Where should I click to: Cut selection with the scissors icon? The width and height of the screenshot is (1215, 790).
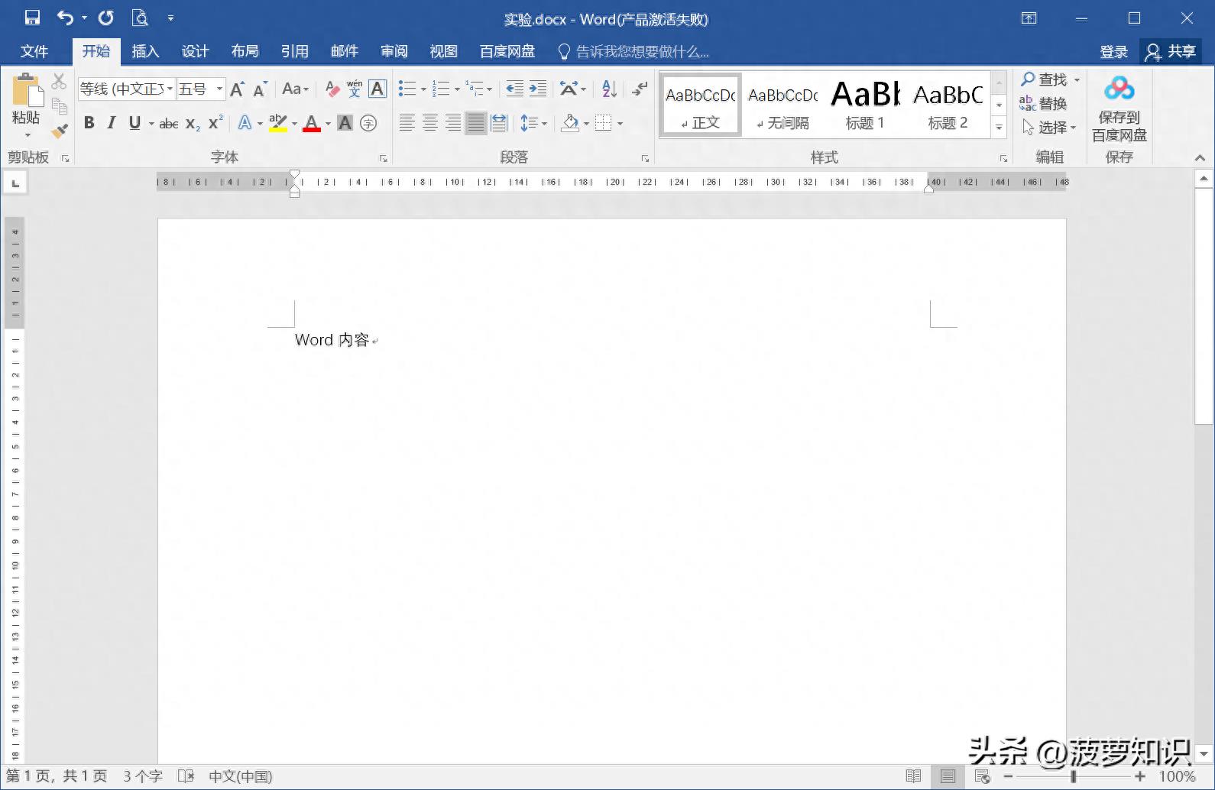59,80
